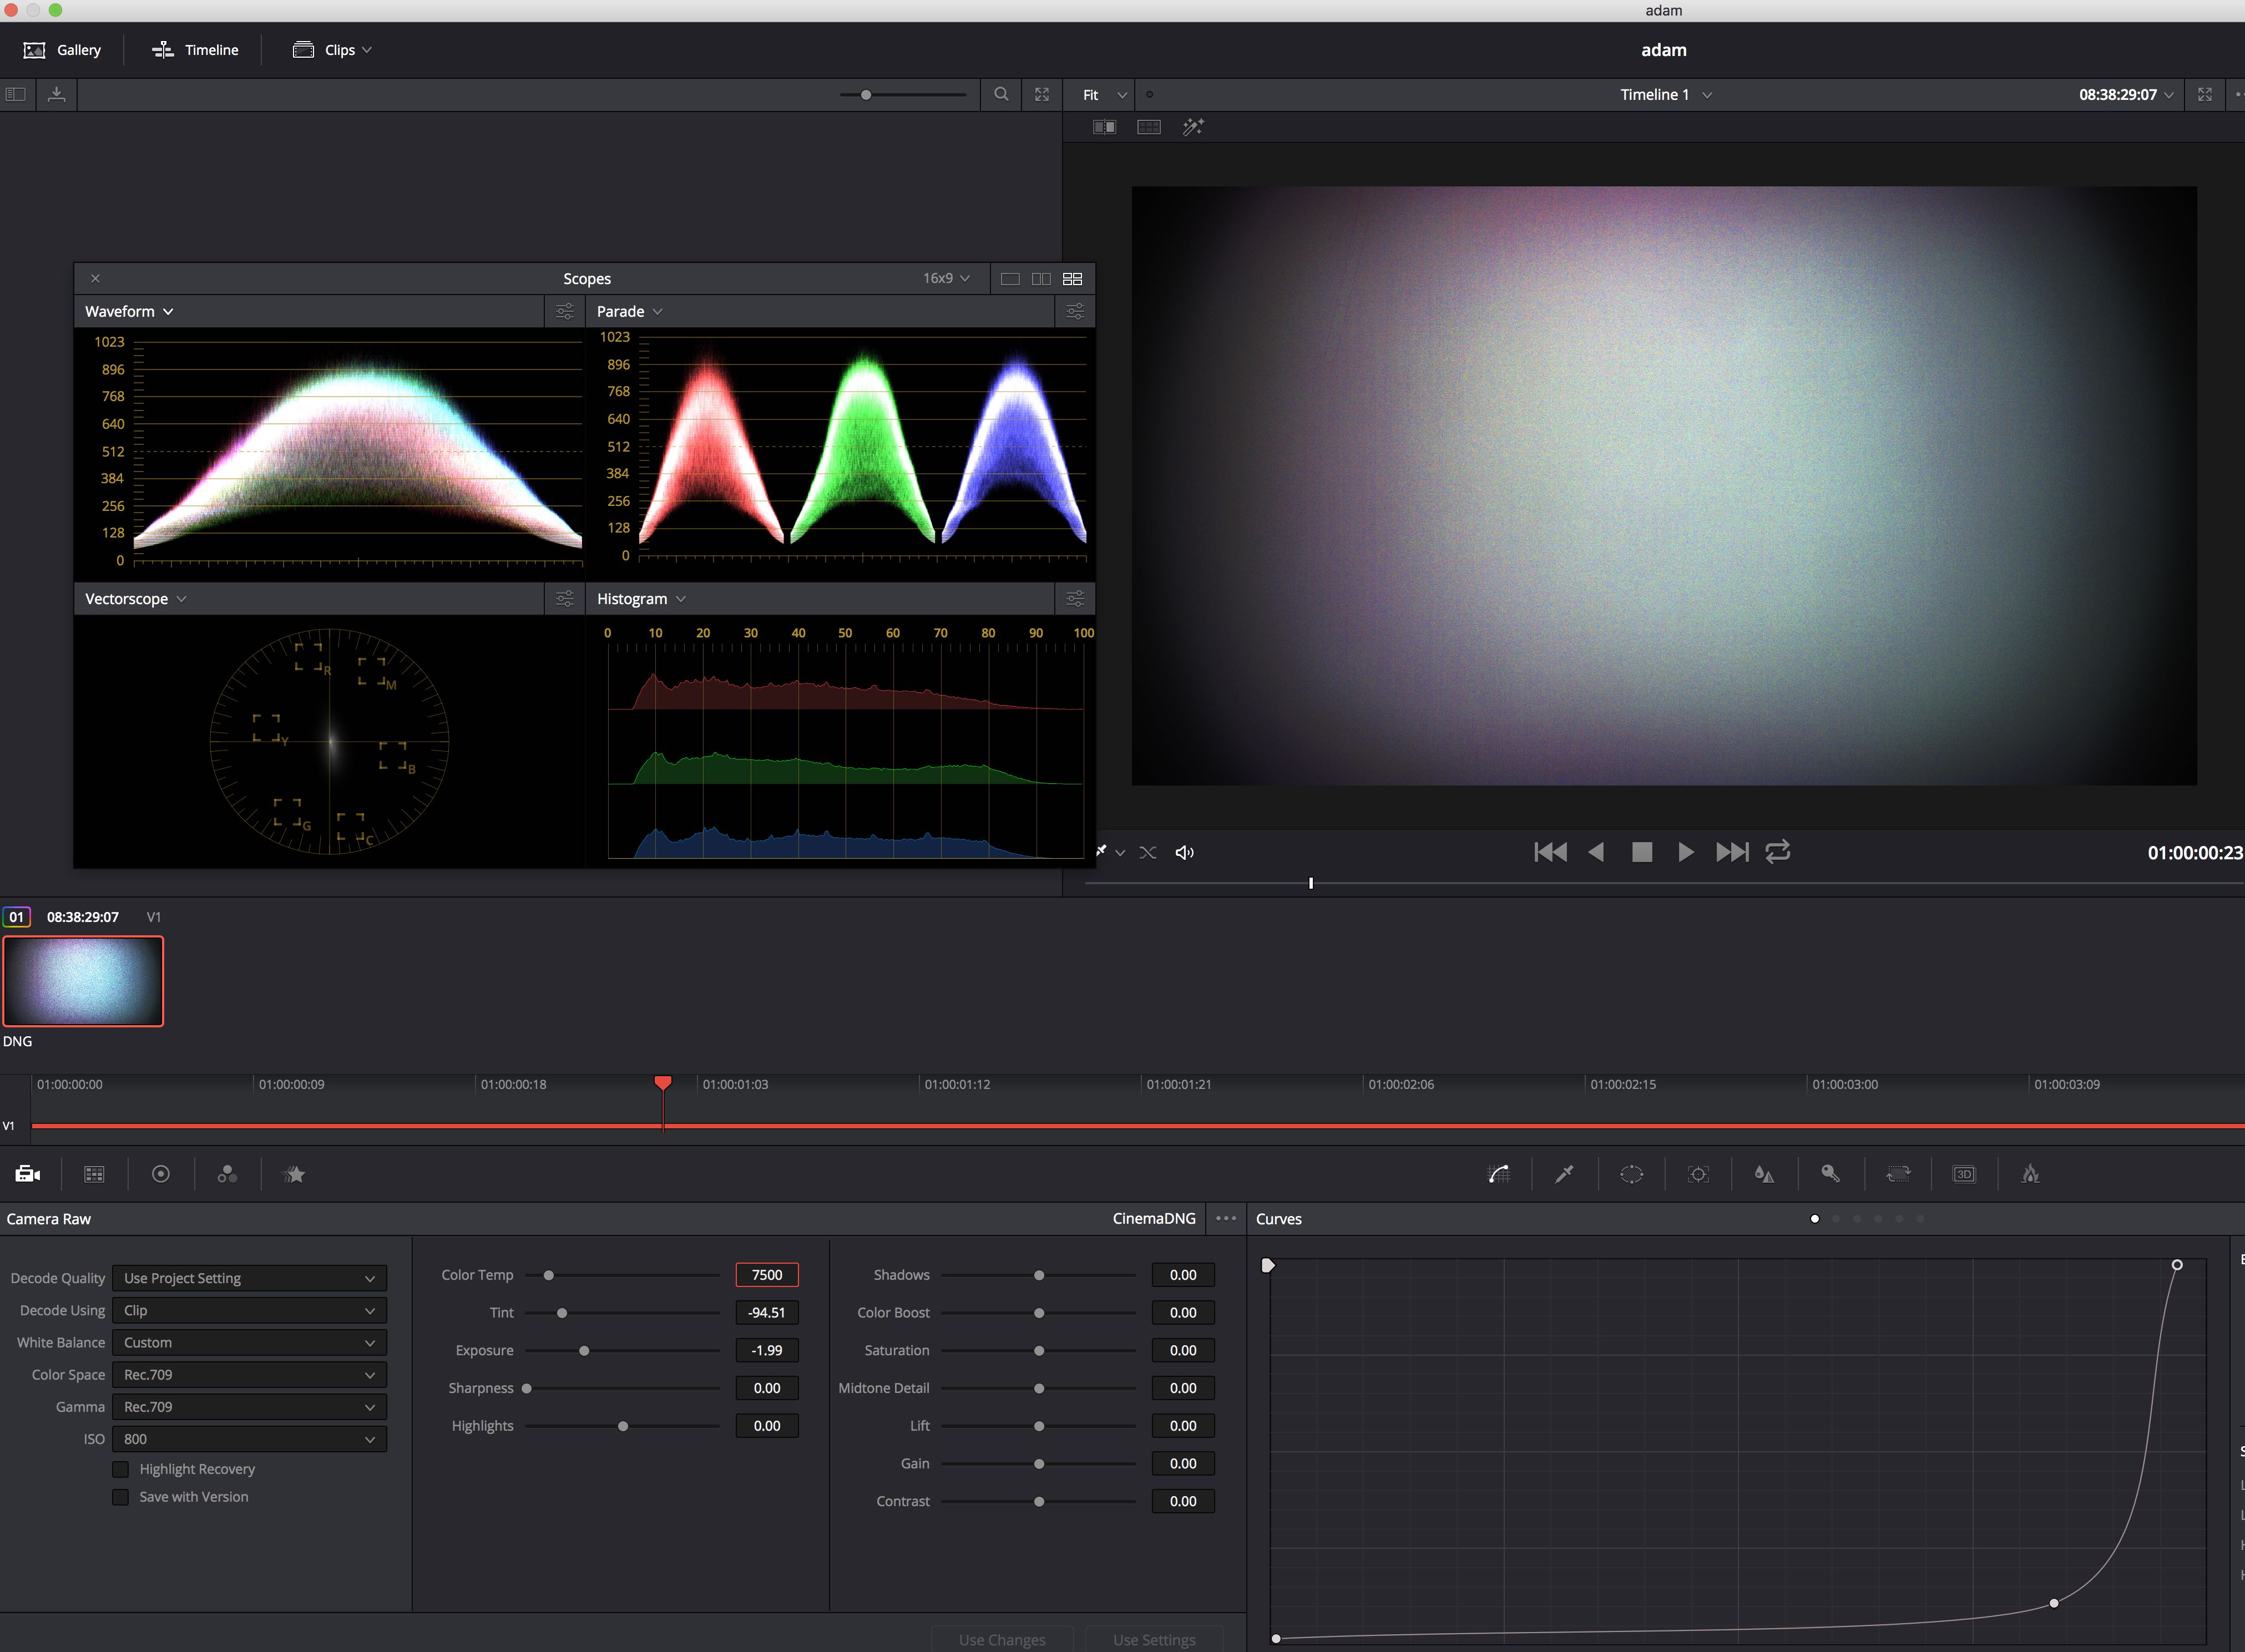
Task: Change Waveform scope type dropdown
Action: tap(129, 311)
